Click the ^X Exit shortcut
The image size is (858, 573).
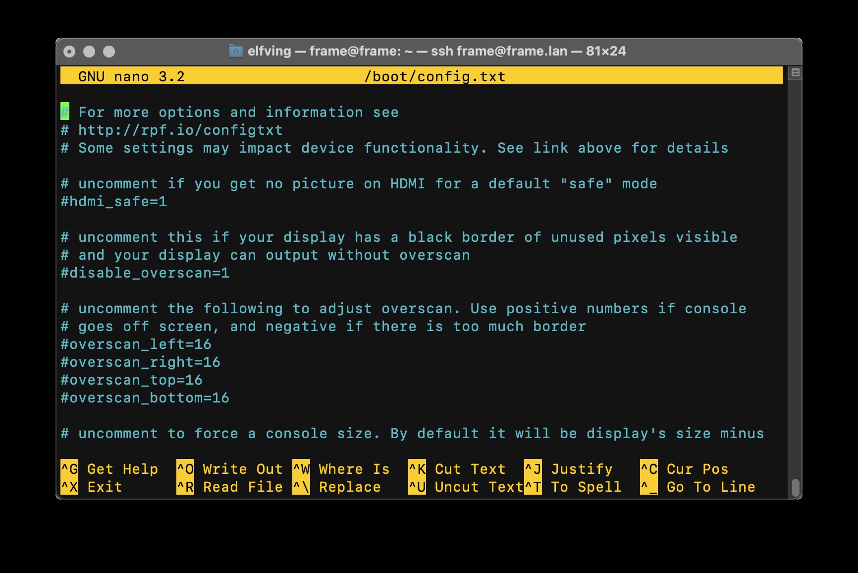tap(92, 487)
